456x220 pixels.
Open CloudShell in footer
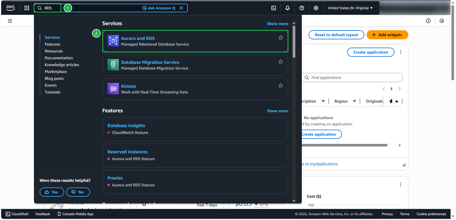tap(17, 214)
